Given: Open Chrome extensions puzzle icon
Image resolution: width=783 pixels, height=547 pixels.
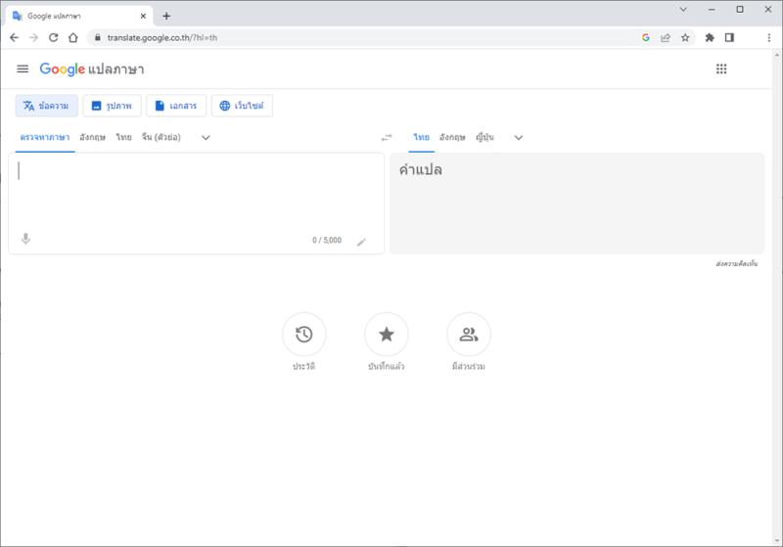Looking at the screenshot, I should tap(710, 37).
